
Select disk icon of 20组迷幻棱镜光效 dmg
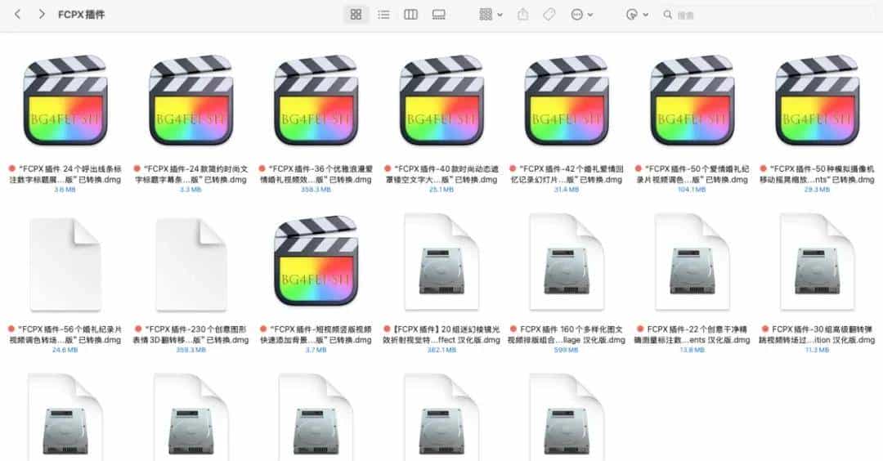pos(441,262)
